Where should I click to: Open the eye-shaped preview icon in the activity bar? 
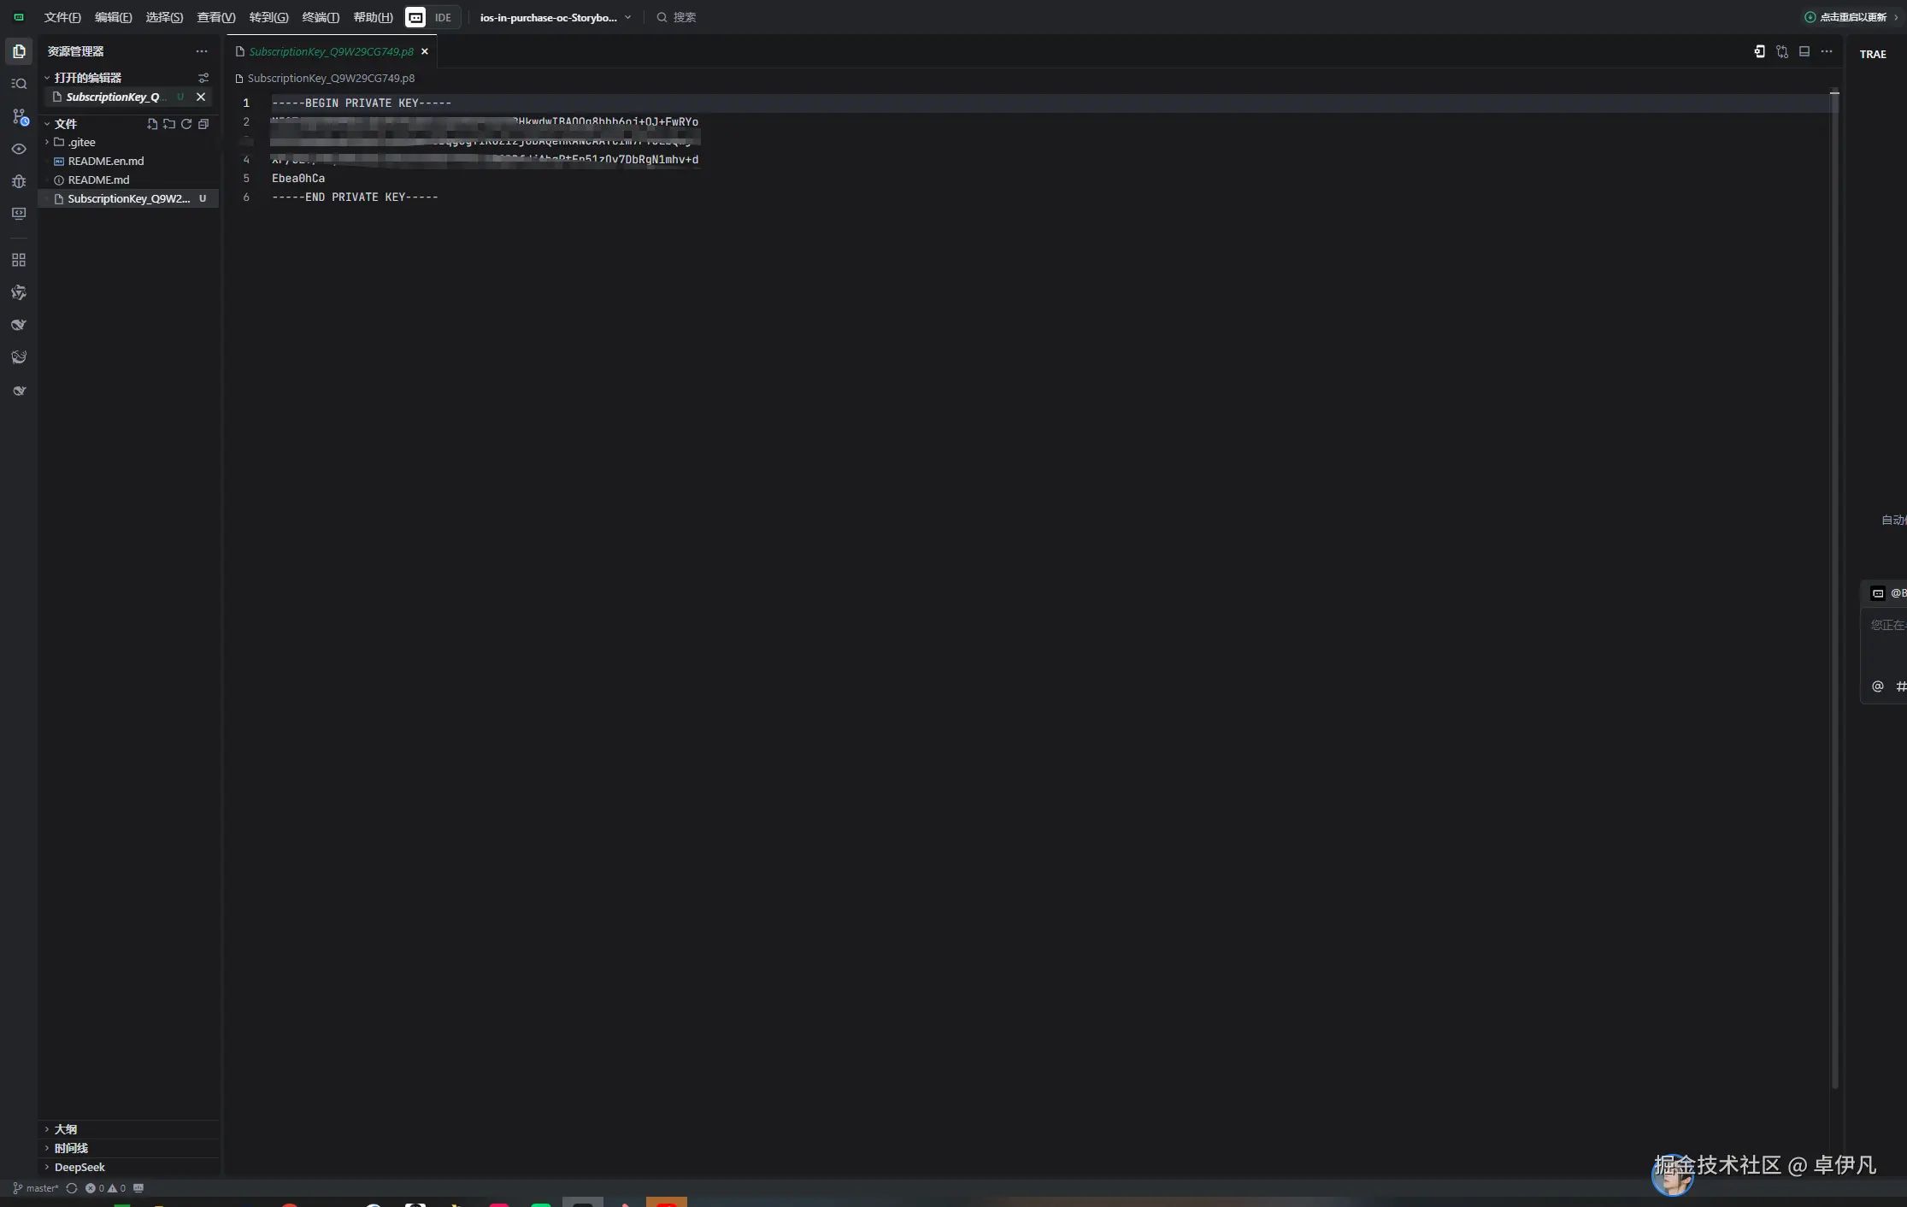(x=19, y=149)
